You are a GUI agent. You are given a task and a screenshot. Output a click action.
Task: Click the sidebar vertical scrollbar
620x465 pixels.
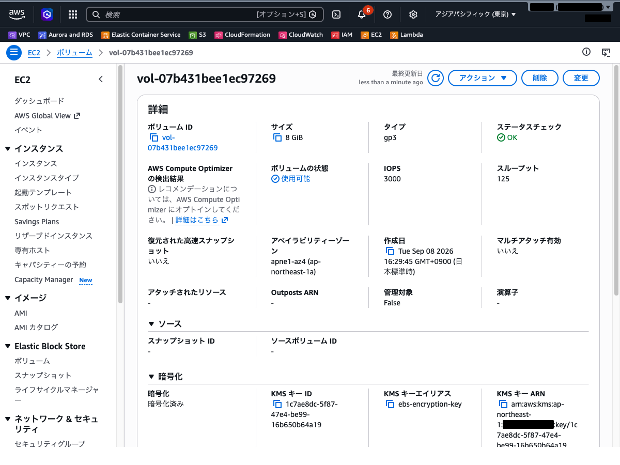point(120,183)
